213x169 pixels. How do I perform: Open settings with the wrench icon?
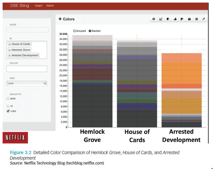pyautogui.click(x=204, y=19)
